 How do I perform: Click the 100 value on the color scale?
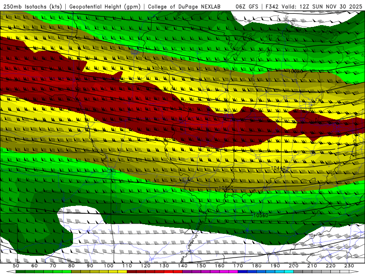tap(109, 266)
